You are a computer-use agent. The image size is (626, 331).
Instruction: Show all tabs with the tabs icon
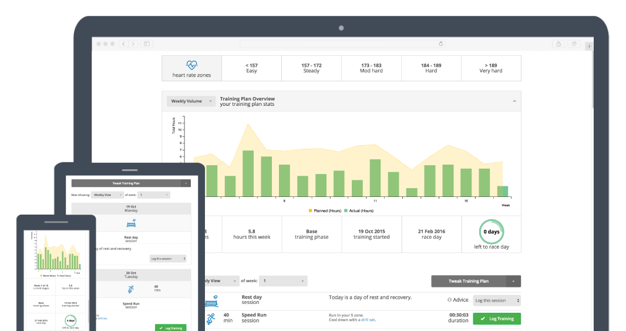[574, 44]
